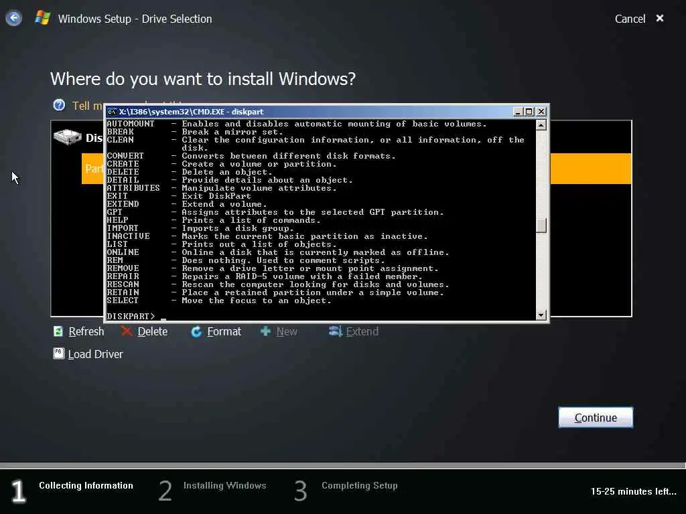This screenshot has height=514, width=686.
Task: Click 'Installing Windows' step 2 label
Action: coord(225,486)
